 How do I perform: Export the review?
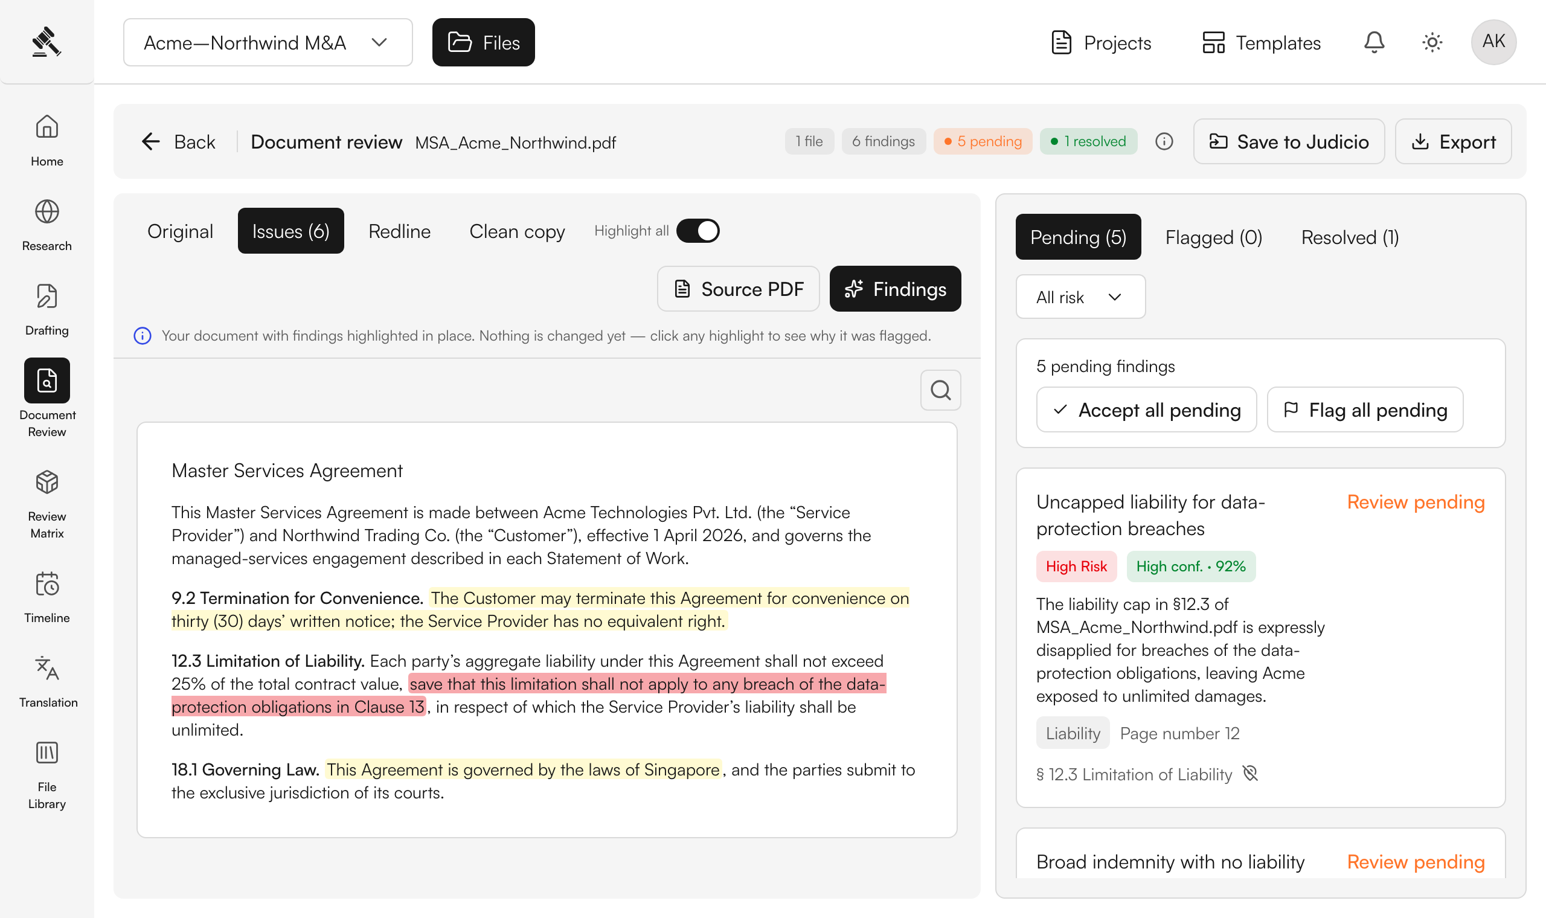[x=1453, y=142]
